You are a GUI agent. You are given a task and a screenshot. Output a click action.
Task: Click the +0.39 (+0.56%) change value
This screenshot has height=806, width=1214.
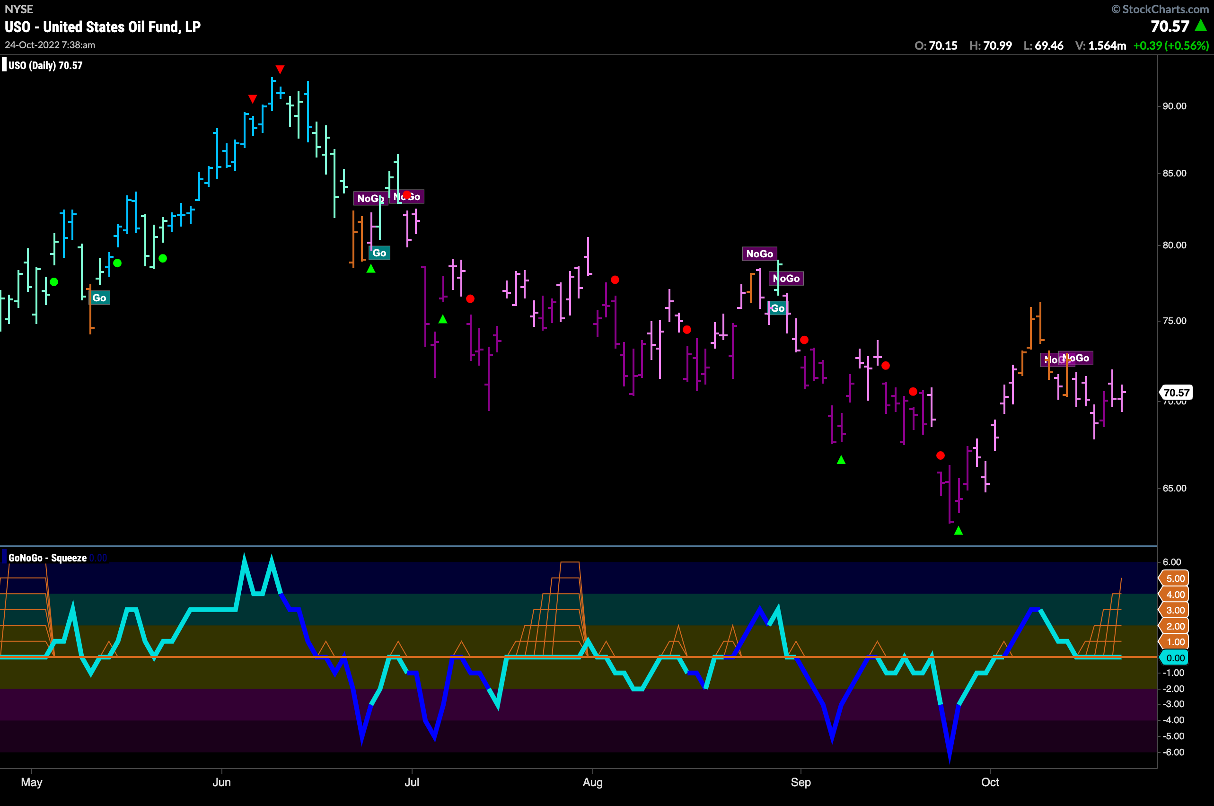(x=1171, y=46)
